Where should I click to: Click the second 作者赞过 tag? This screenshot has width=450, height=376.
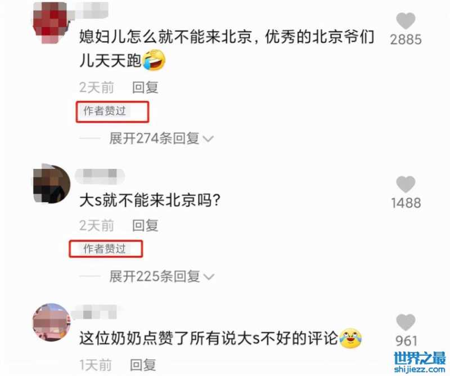coord(105,249)
